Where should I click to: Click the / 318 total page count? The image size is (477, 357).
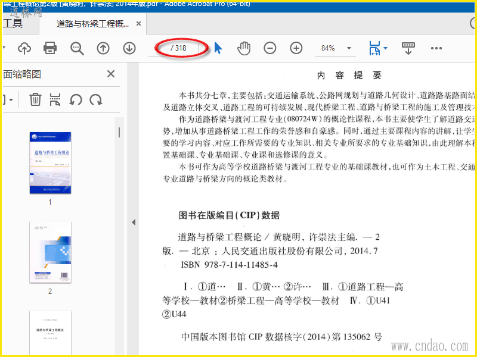click(x=178, y=48)
